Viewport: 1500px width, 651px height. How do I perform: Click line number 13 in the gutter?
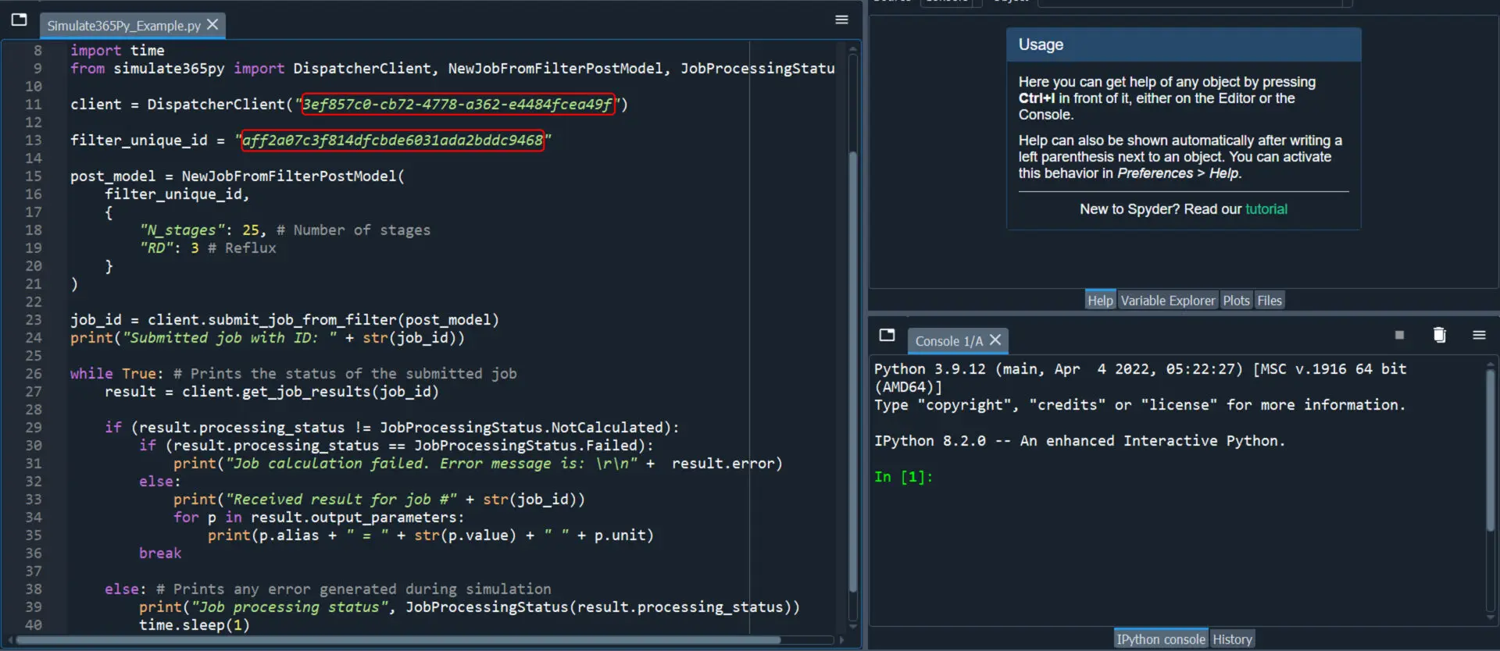pyautogui.click(x=34, y=141)
